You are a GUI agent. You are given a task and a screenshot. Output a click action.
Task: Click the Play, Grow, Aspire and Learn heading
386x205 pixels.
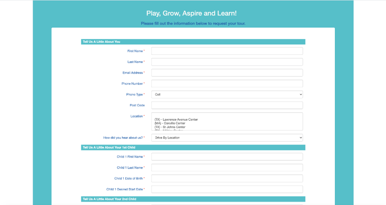click(x=192, y=13)
